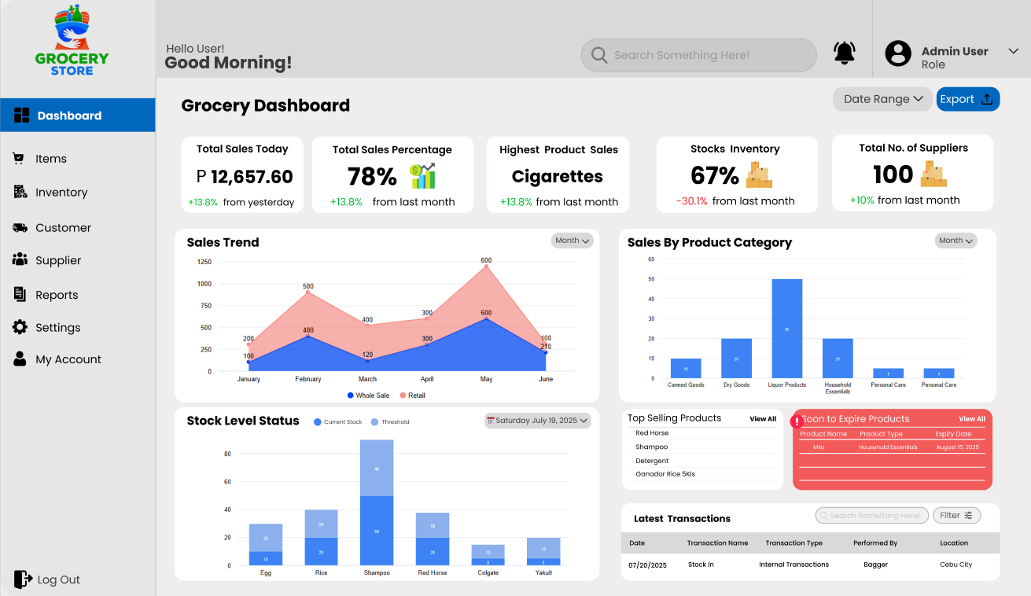Screen dimensions: 1031x596
Task: Click the Admin User avatar icon
Action: (898, 53)
